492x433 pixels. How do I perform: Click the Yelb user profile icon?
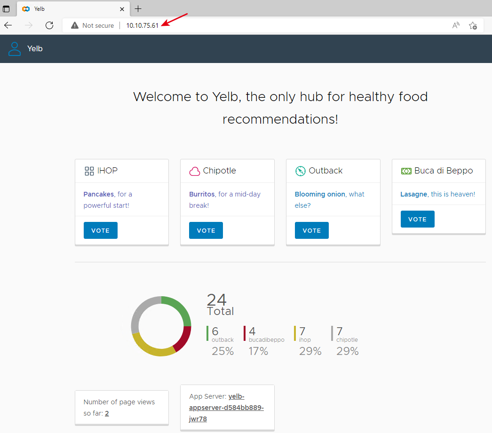15,49
